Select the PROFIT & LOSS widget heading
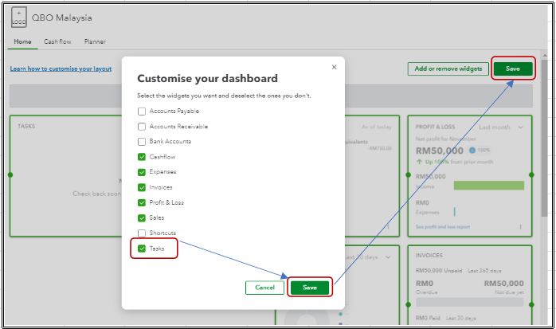The image size is (556, 329). pos(435,127)
